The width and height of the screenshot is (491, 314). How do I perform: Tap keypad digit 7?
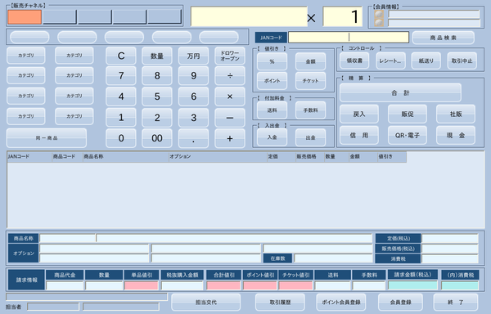pyautogui.click(x=121, y=76)
